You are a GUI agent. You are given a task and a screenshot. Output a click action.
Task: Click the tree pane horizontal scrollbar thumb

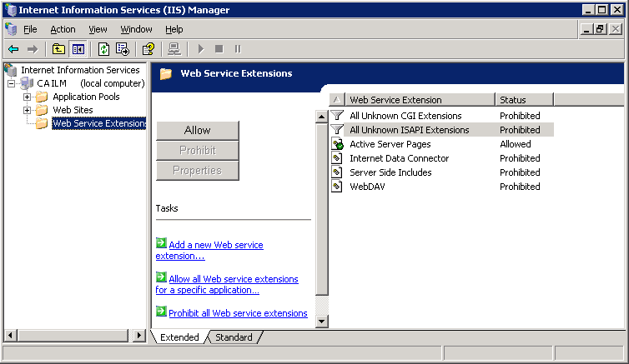[x=73, y=335]
